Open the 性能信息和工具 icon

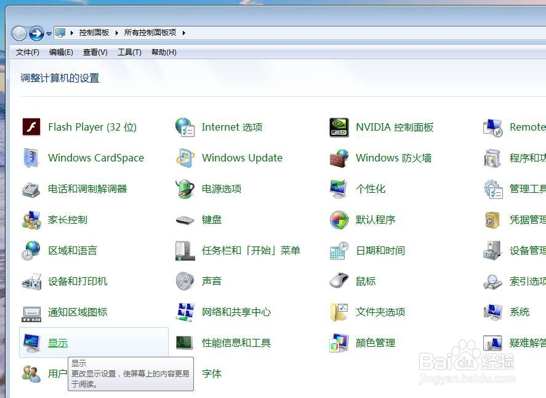pyautogui.click(x=184, y=343)
